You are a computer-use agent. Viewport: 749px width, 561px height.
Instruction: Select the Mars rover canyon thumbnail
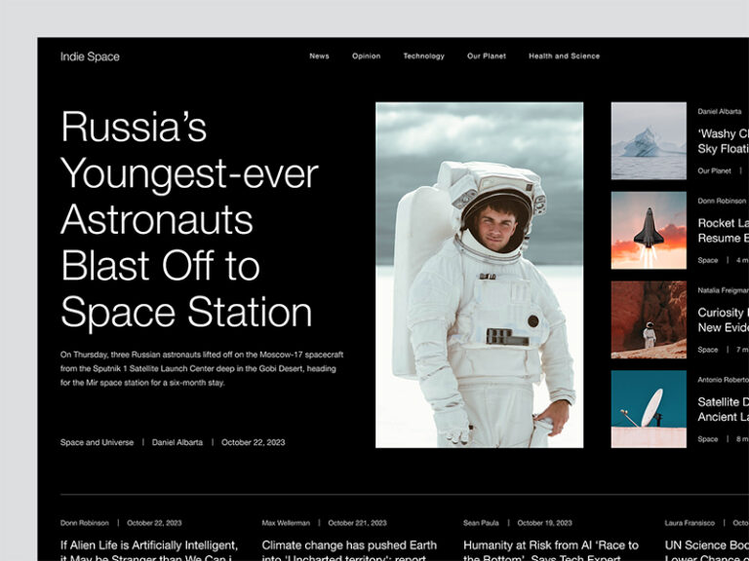coord(649,319)
